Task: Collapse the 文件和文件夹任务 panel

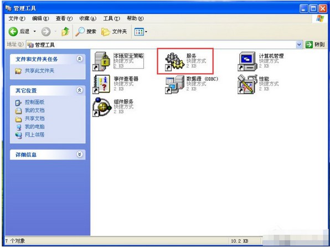Action: (x=80, y=59)
